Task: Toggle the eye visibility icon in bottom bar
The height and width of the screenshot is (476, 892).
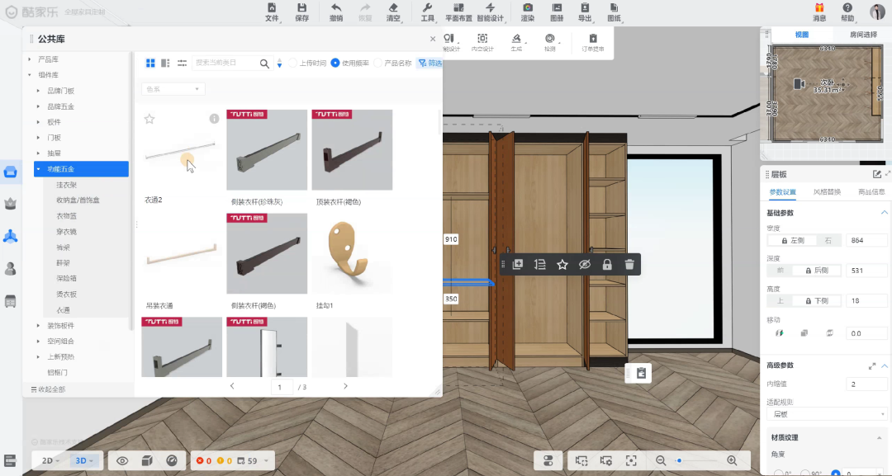Action: [x=122, y=460]
